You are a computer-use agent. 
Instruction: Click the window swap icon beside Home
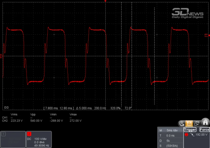197,123
